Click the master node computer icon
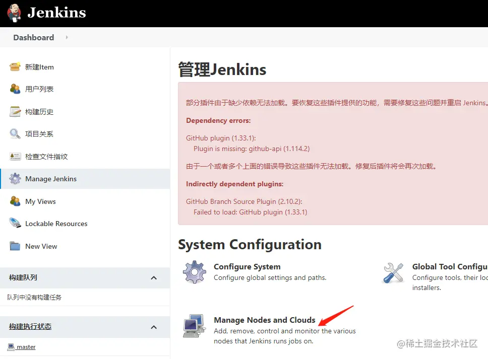The width and height of the screenshot is (488, 359). [x=11, y=346]
